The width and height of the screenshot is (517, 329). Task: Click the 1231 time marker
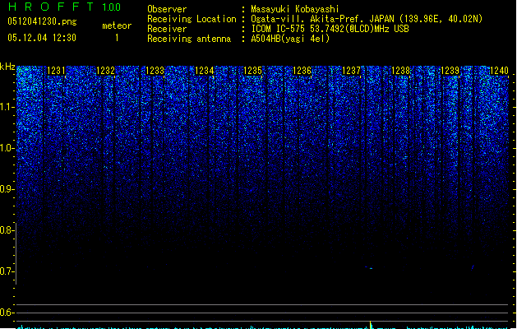56,71
